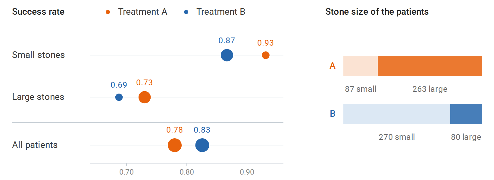Click the orange A bar label
Viewport: 494px width, 180px height.
click(333, 66)
